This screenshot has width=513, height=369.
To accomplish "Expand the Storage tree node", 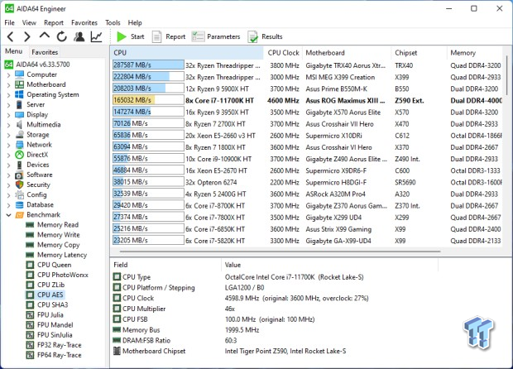I will [9, 135].
